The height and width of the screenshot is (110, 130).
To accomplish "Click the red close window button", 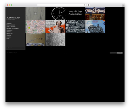I will 8,5.
